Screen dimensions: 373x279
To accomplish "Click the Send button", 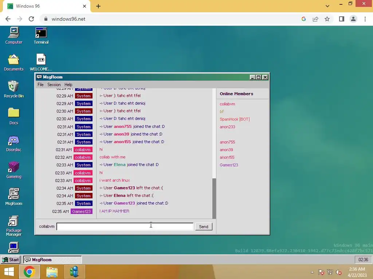I will tap(204, 227).
